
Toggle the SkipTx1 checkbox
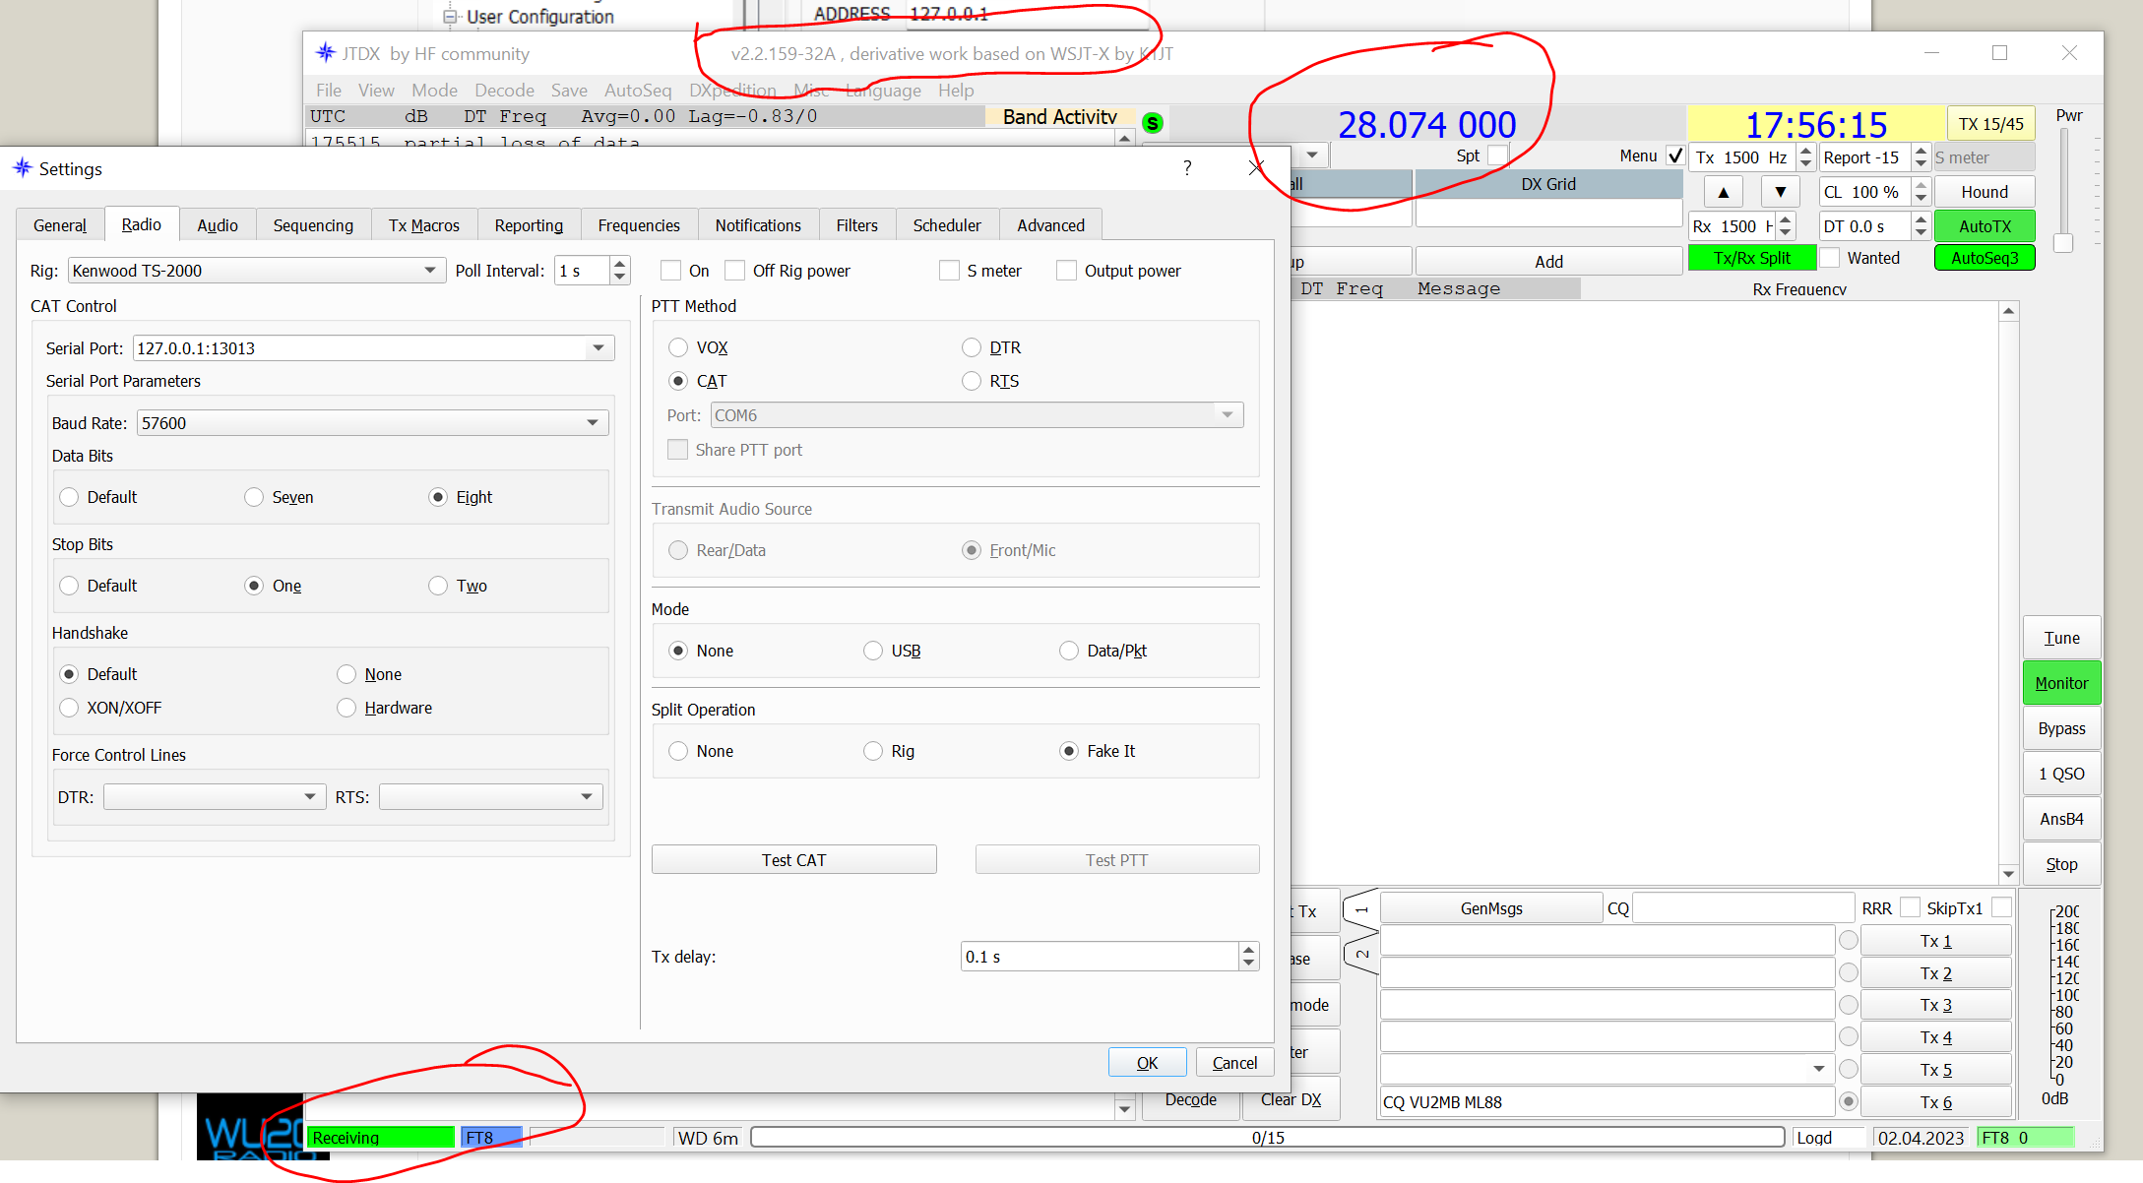(2001, 907)
